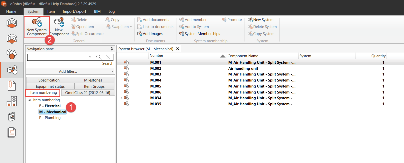Open the buildings module sidebar icon
This screenshot has height=163, width=404.
11,101
